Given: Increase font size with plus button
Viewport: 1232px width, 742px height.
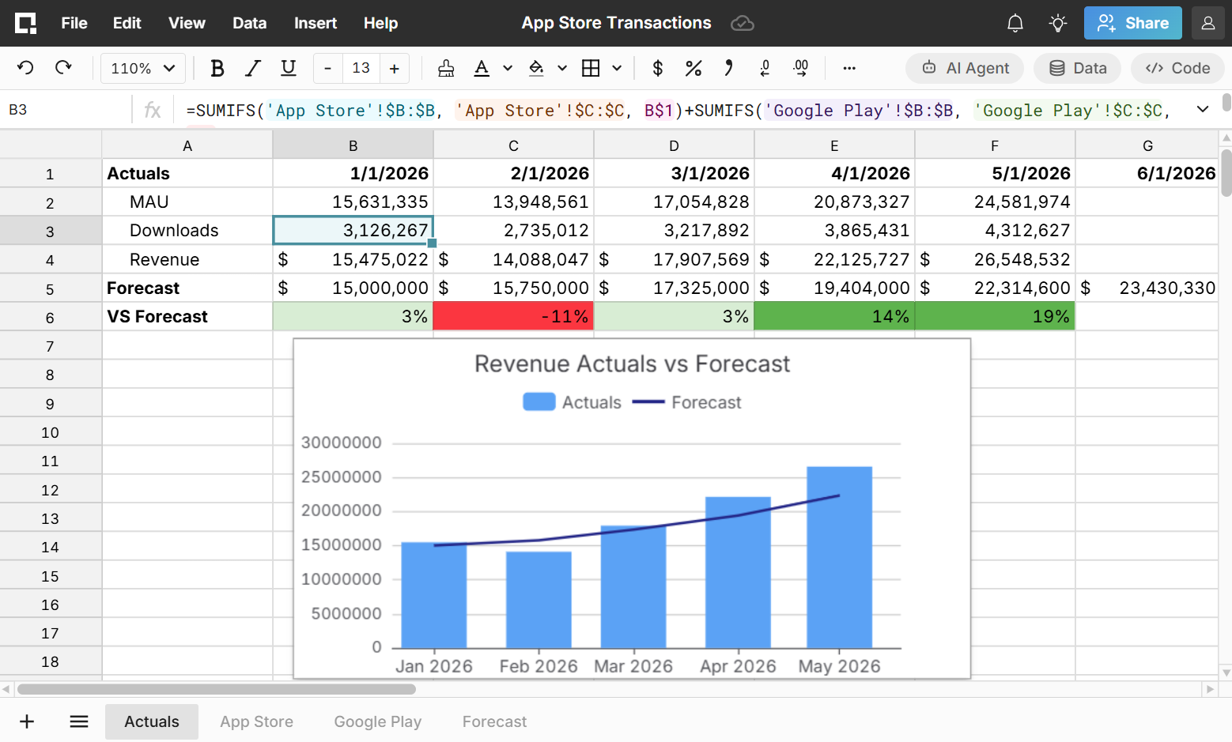Looking at the screenshot, I should coord(395,68).
